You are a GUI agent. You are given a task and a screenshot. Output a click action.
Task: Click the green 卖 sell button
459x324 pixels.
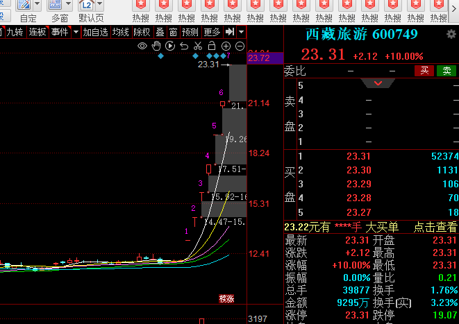click(x=447, y=71)
